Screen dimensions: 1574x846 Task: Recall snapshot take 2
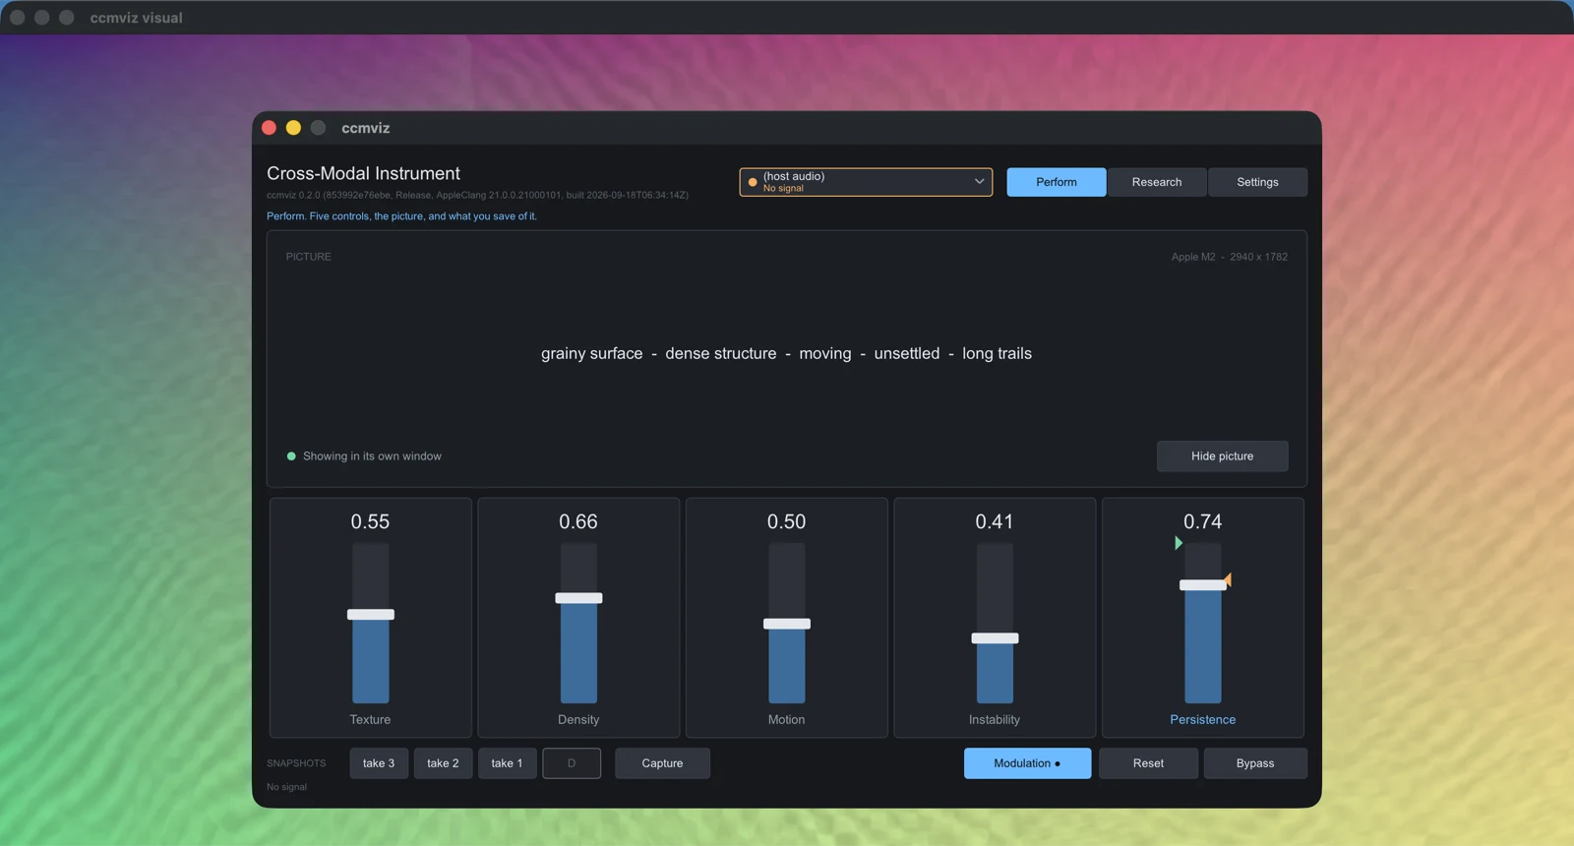[x=443, y=763]
